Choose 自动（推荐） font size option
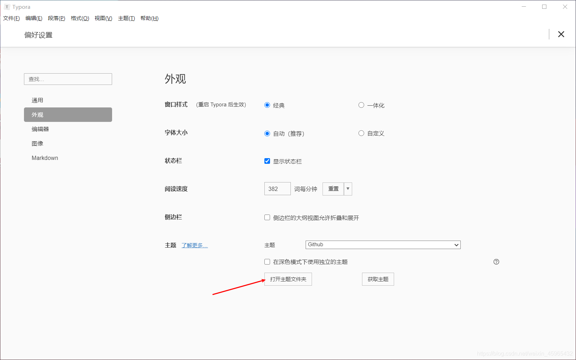The height and width of the screenshot is (360, 576). (x=267, y=134)
